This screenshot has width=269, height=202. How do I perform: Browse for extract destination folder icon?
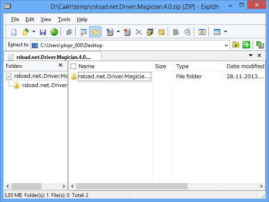[236, 45]
